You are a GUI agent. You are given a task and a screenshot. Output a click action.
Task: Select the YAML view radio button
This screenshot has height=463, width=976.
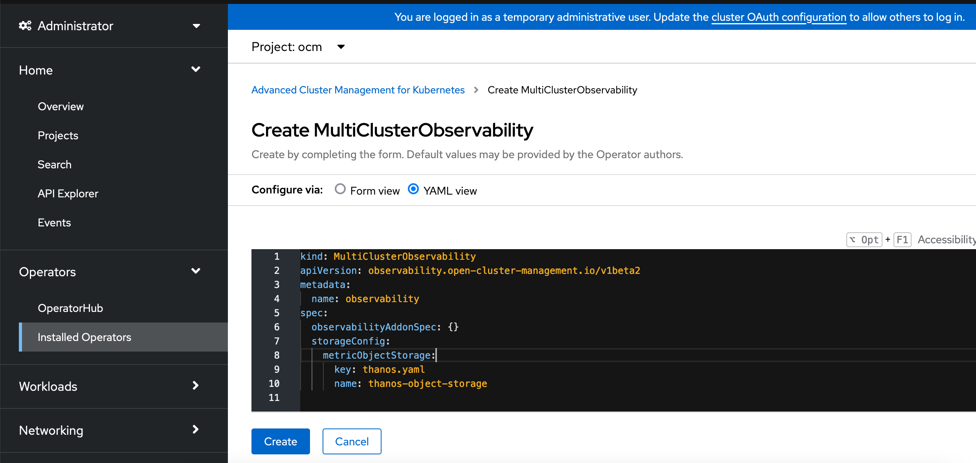click(x=413, y=189)
